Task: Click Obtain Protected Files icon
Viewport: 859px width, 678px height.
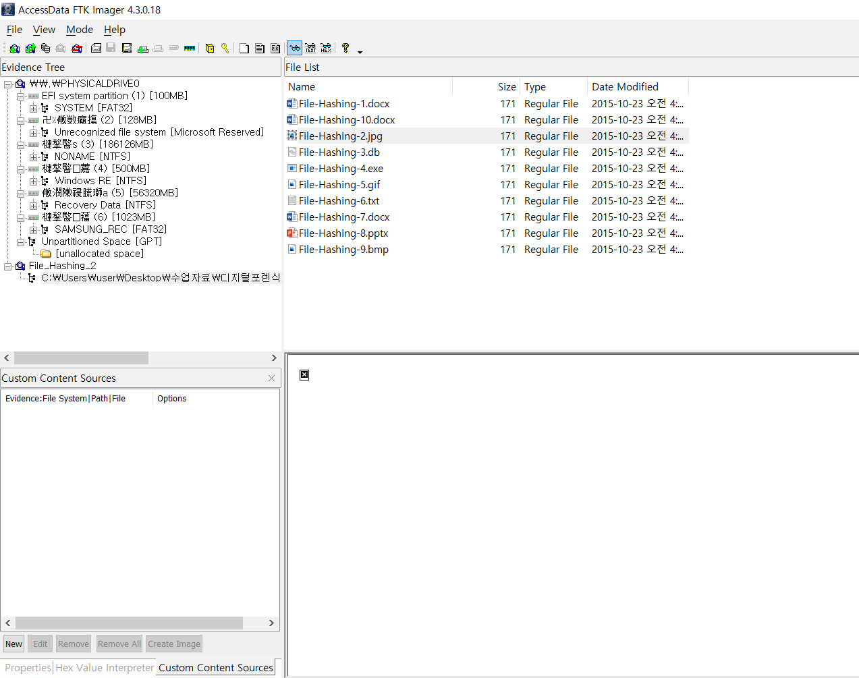Action: tap(210, 49)
